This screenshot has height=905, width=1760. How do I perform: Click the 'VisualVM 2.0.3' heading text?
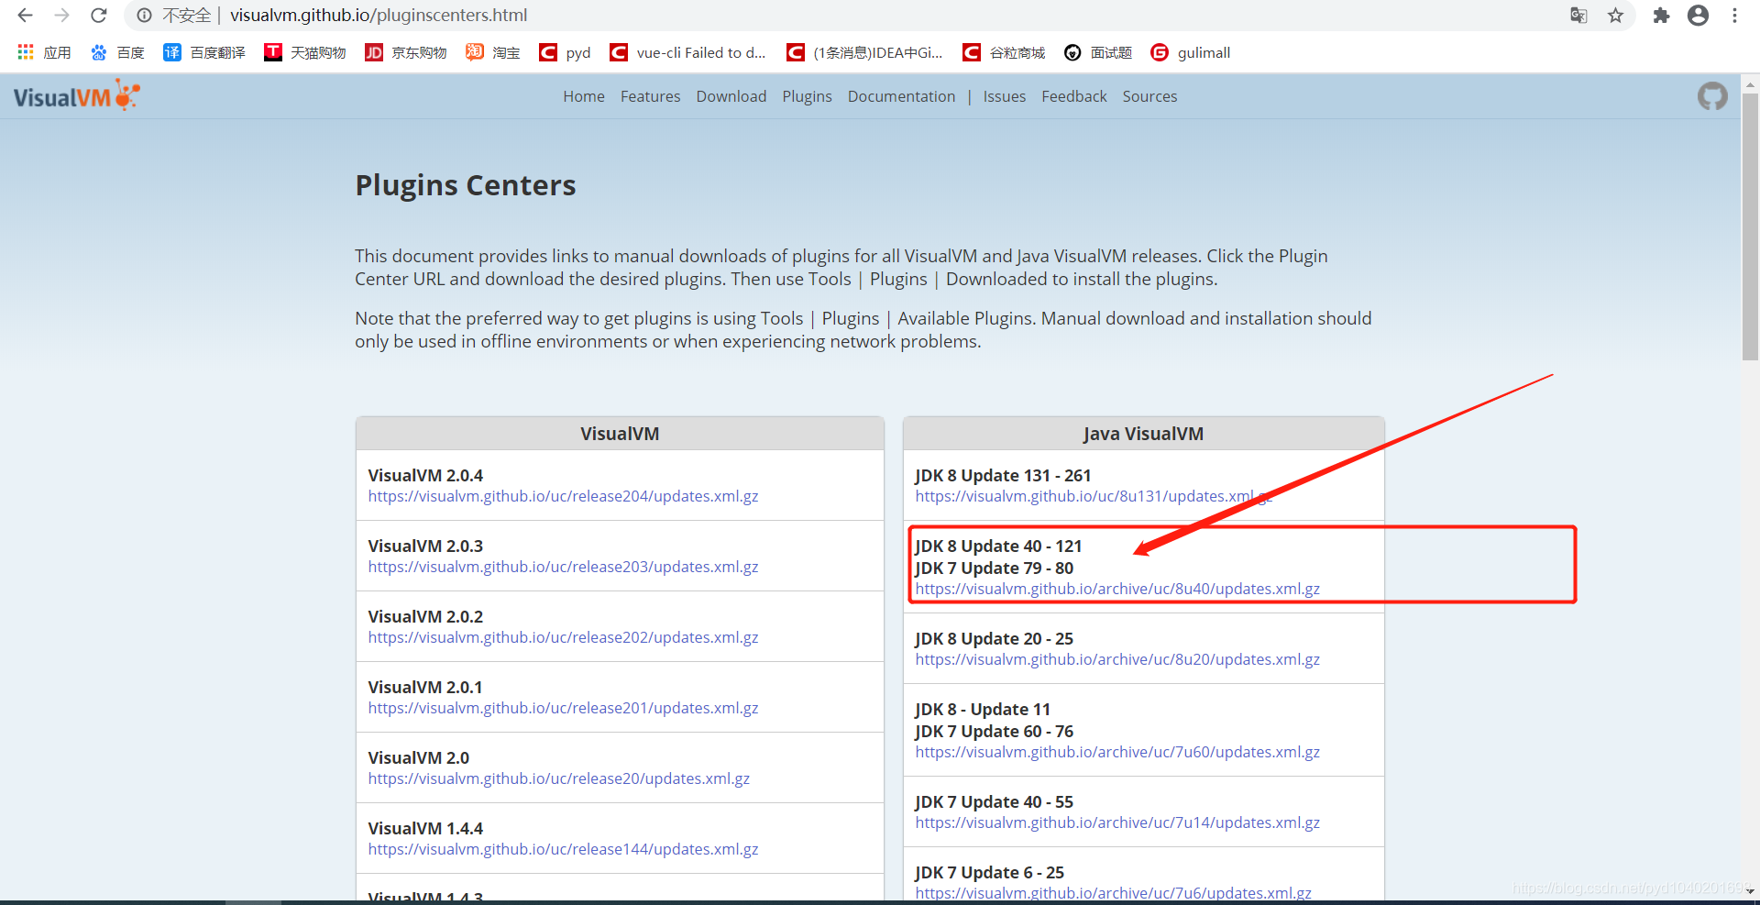pyautogui.click(x=425, y=546)
